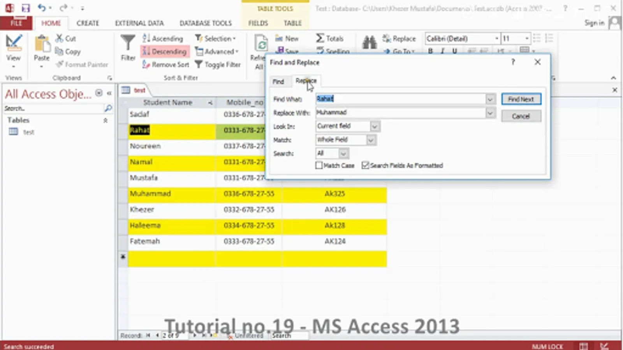Click the Toggle Filter button
The height and width of the screenshot is (350, 623).
tap(218, 65)
